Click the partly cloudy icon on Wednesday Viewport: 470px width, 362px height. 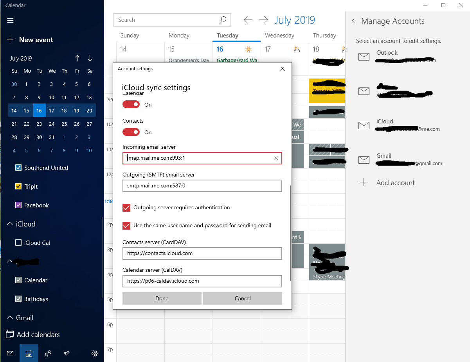[297, 49]
